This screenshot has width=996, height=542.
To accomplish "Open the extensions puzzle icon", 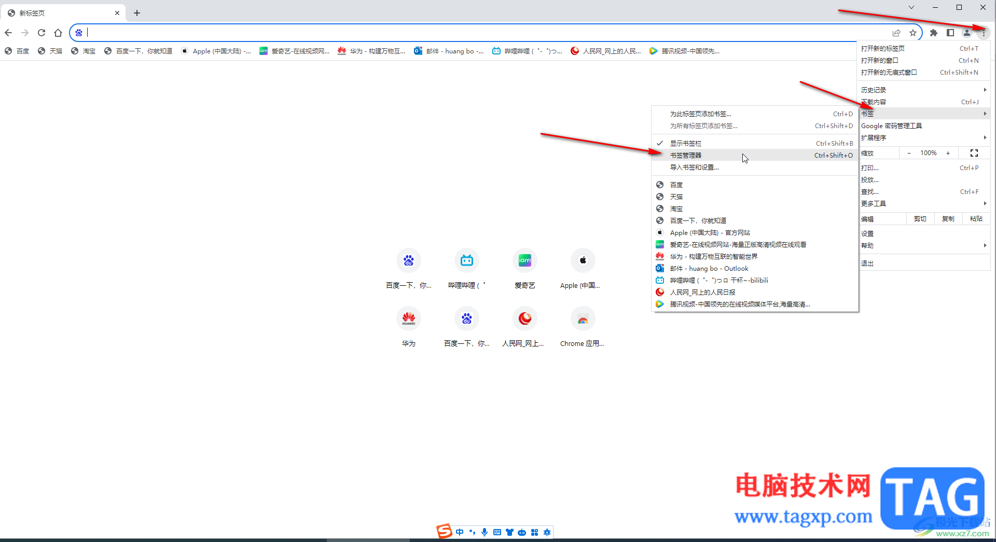I will pyautogui.click(x=934, y=33).
